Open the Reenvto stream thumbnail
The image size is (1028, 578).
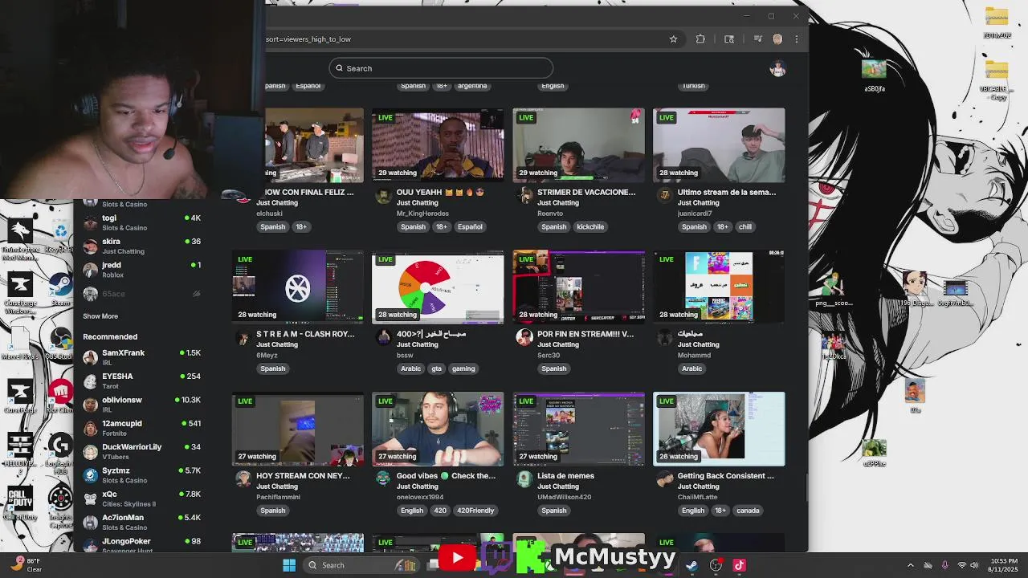tap(578, 144)
